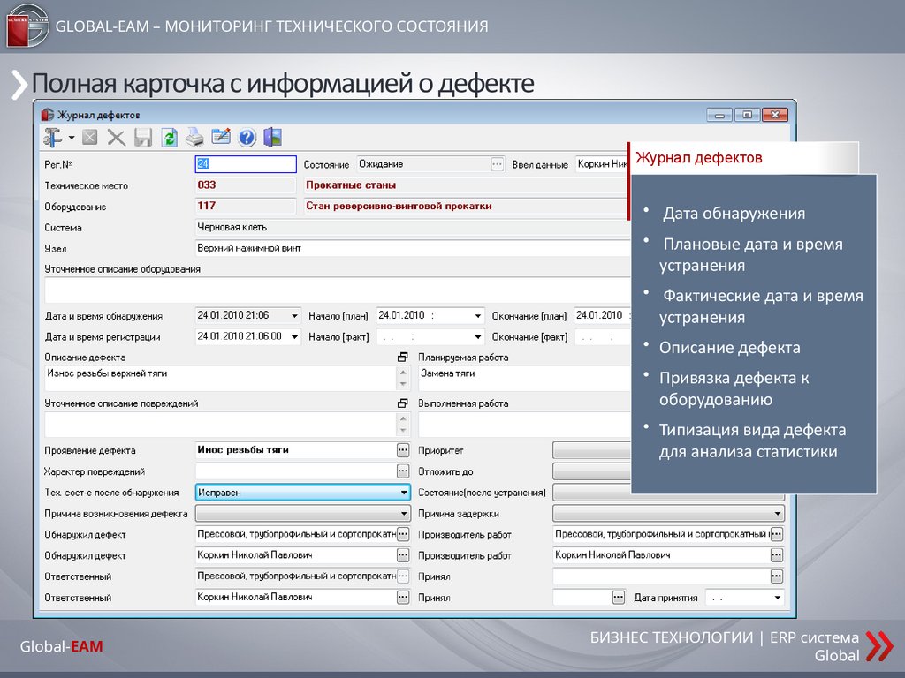Open ellipsis for Ответственный Коркин field
This screenshot has height=678, width=905.
pos(403,598)
